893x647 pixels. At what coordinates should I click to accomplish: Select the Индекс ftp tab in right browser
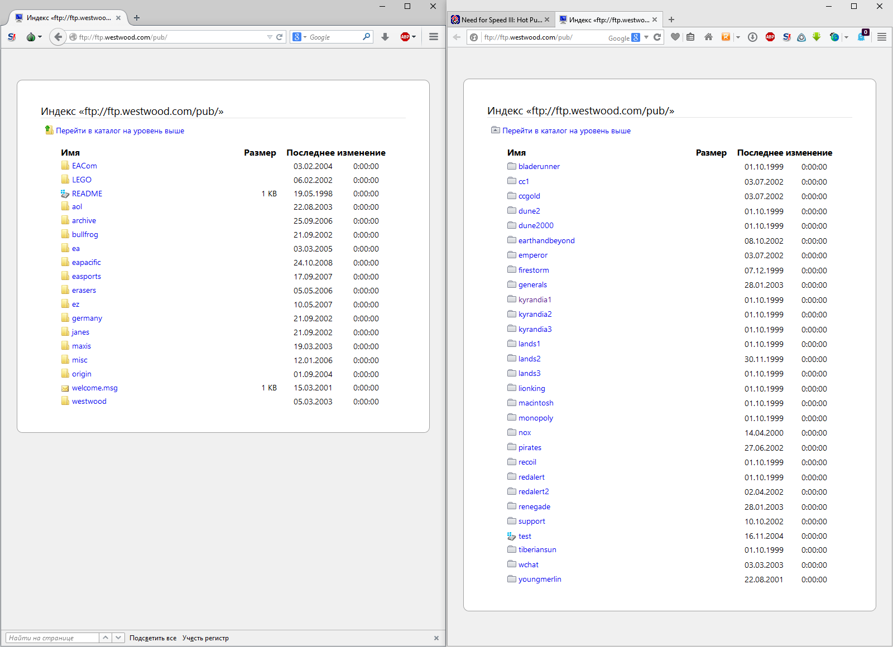point(609,20)
